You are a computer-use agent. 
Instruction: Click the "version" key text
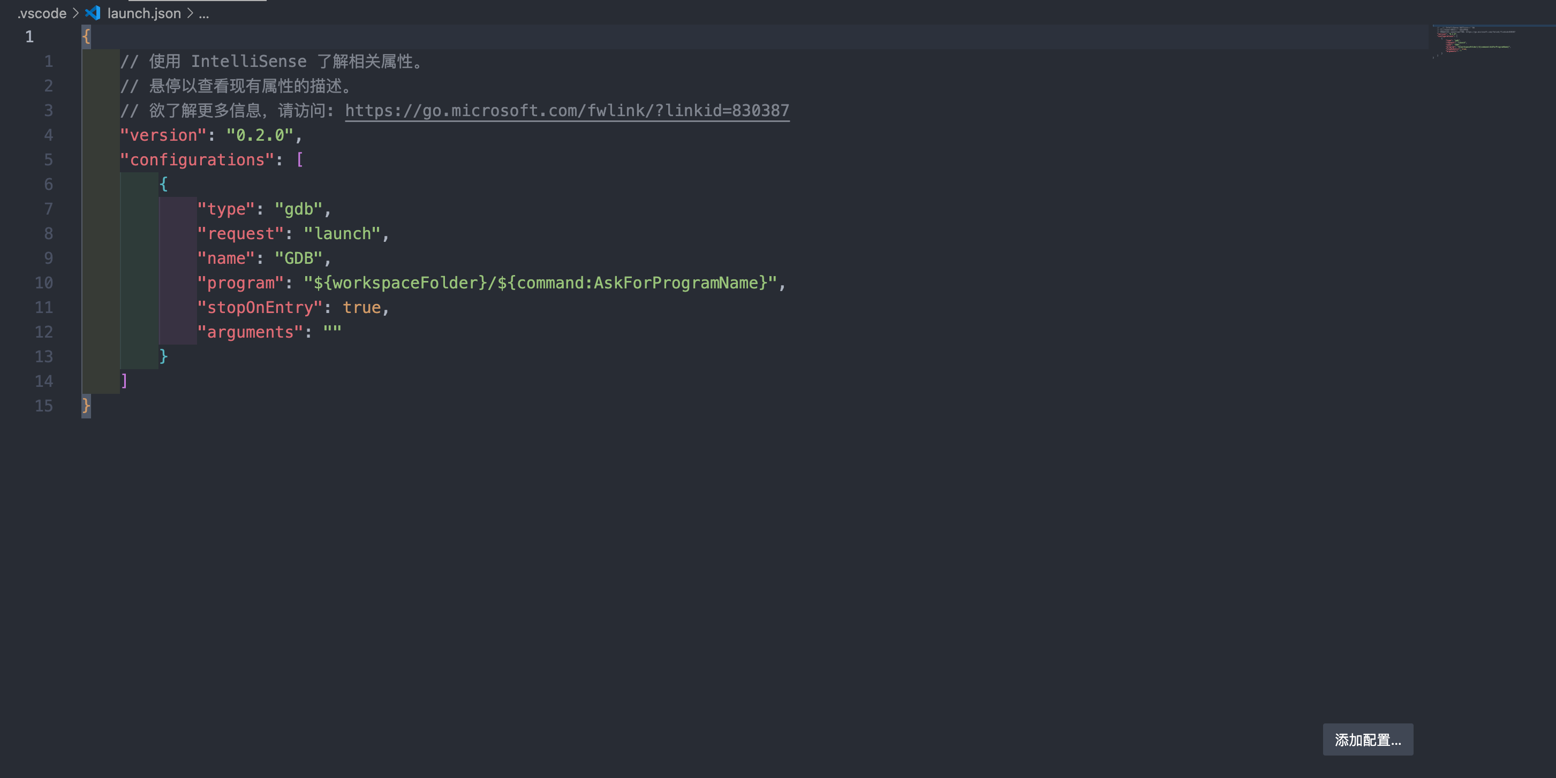(x=163, y=135)
